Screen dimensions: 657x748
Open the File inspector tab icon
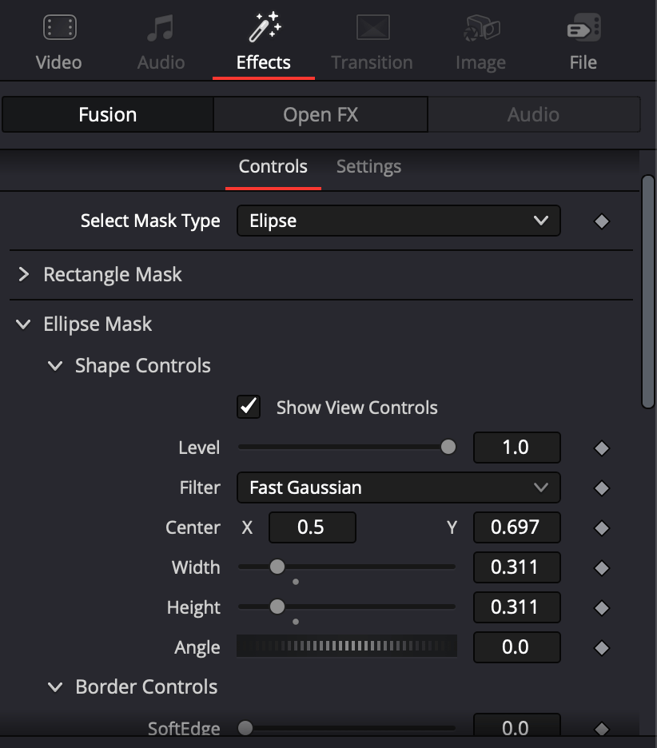coord(583,27)
